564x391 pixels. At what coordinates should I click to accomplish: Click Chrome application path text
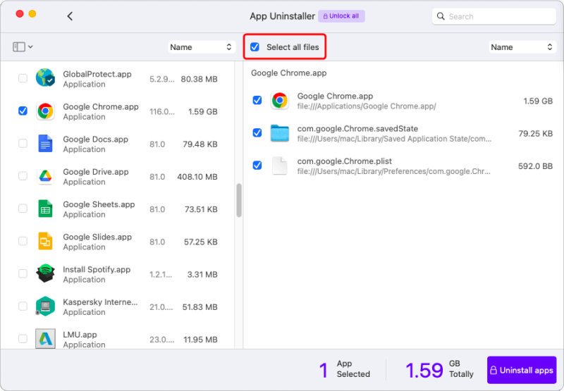[367, 106]
